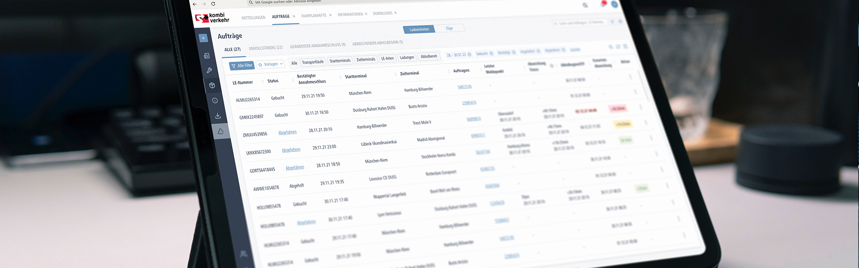Switch to Züge view
Viewport: 859px width, 268px height.
[x=449, y=28]
